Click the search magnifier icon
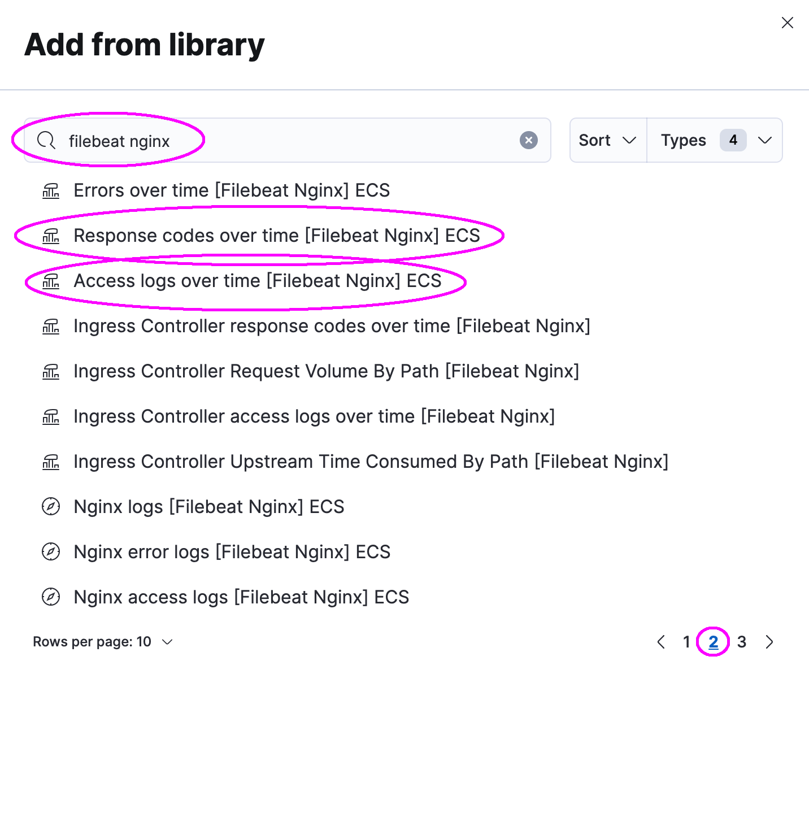 coord(46,140)
